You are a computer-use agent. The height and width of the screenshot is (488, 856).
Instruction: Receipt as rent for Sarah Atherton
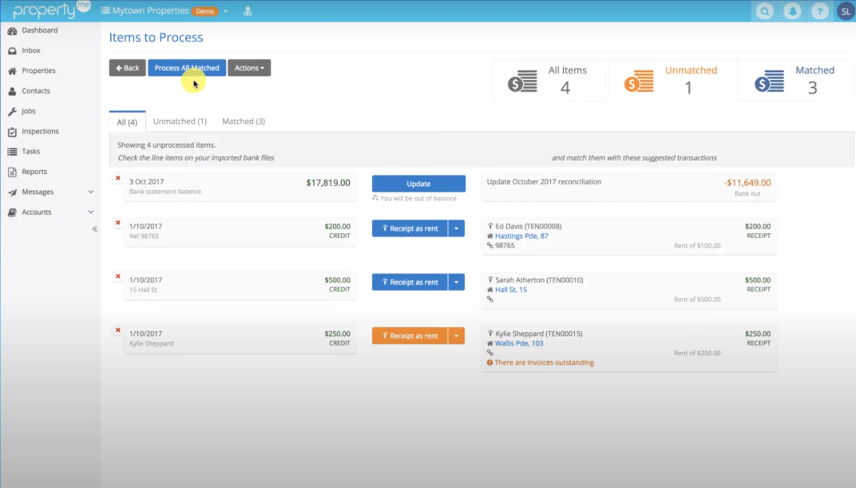pyautogui.click(x=410, y=282)
